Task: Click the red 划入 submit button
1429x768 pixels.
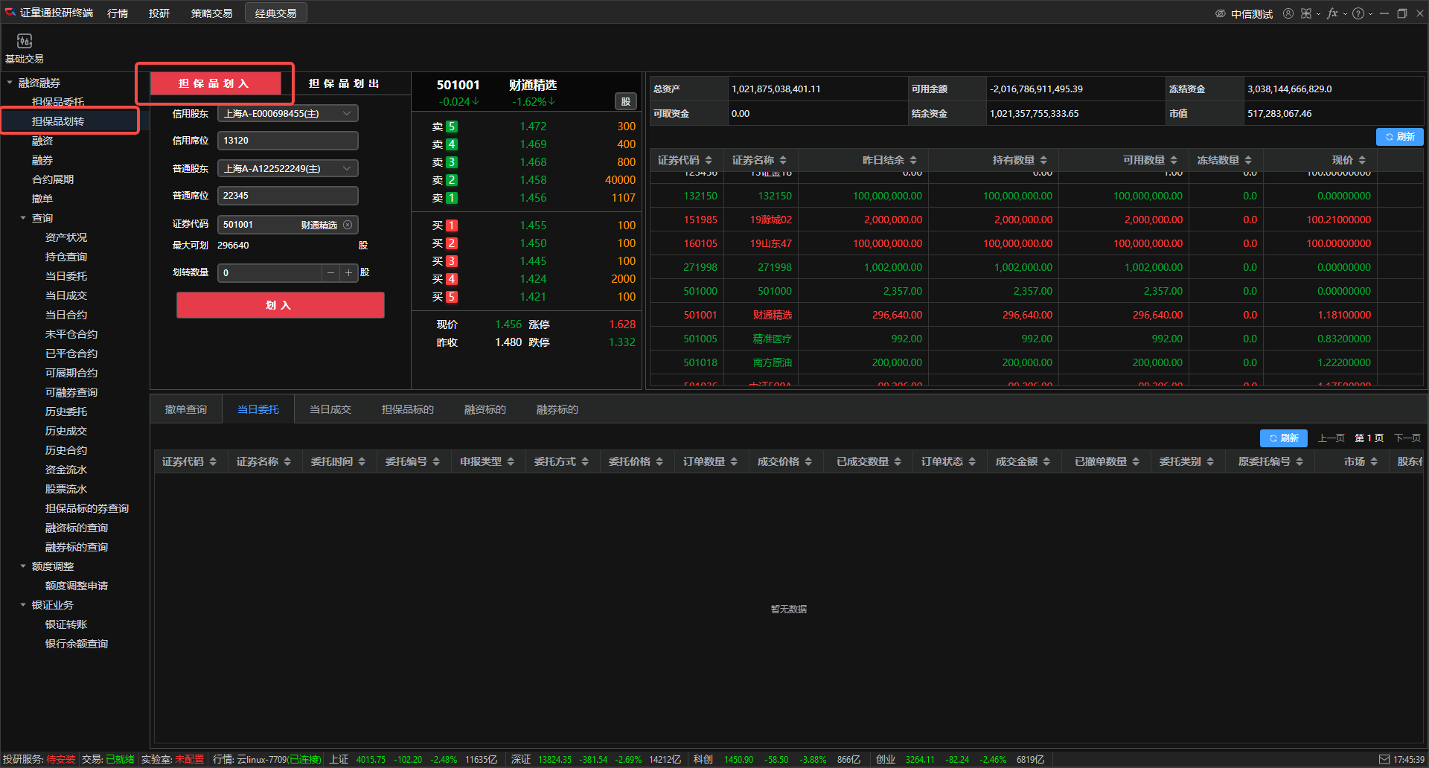Action: [x=280, y=305]
